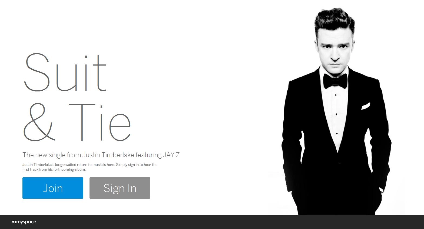Select the dots icon beside myspace wordmark
Viewport: 424px width, 229px height.
pyautogui.click(x=14, y=222)
